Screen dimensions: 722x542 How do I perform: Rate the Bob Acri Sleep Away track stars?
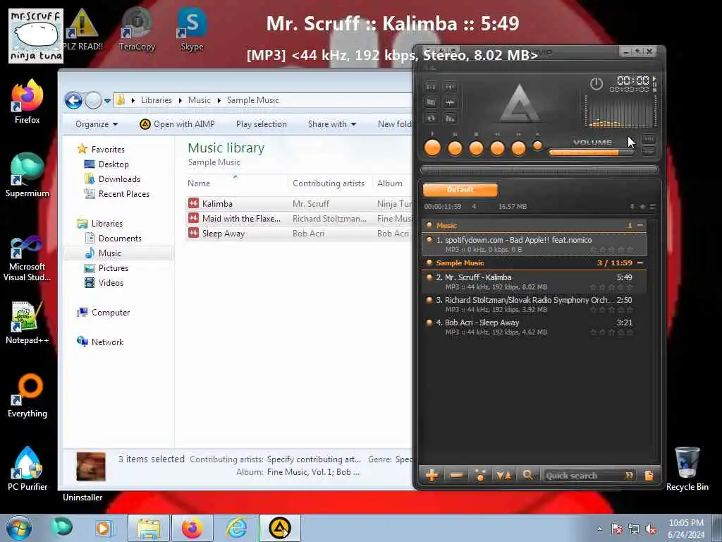(x=611, y=332)
